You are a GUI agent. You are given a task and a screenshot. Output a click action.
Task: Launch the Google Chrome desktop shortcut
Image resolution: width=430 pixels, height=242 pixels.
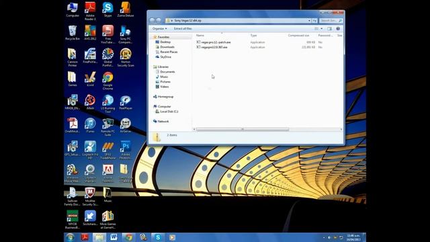pyautogui.click(x=107, y=81)
